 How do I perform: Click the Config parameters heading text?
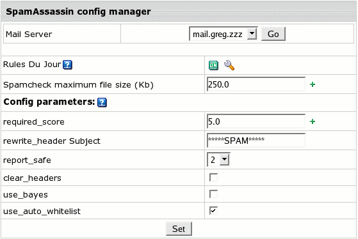[49, 102]
